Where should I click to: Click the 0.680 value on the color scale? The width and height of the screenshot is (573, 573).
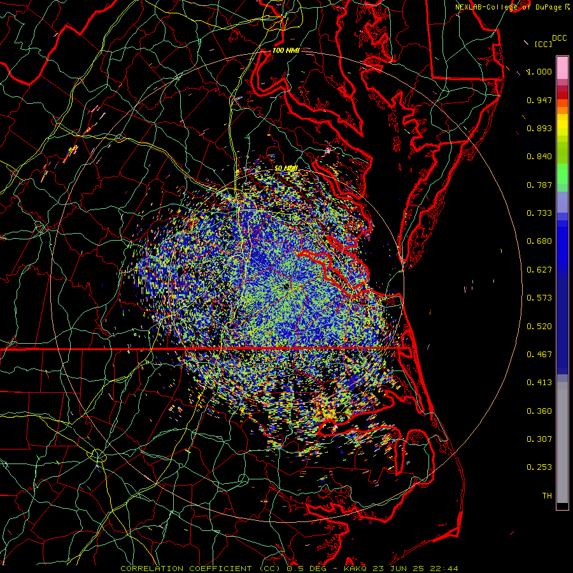coord(539,241)
